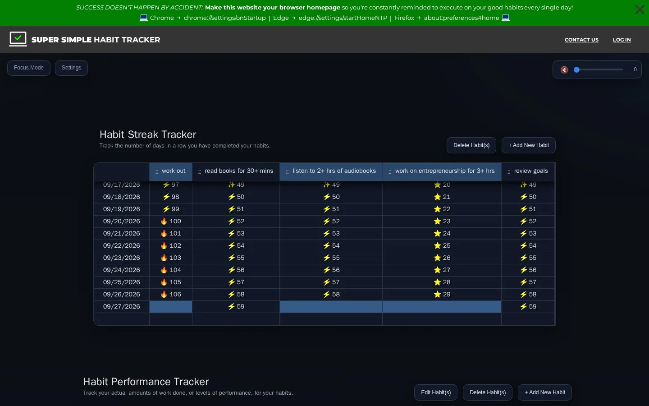Click the date cell 09/22/2026
This screenshot has height=406, width=649.
tap(122, 246)
